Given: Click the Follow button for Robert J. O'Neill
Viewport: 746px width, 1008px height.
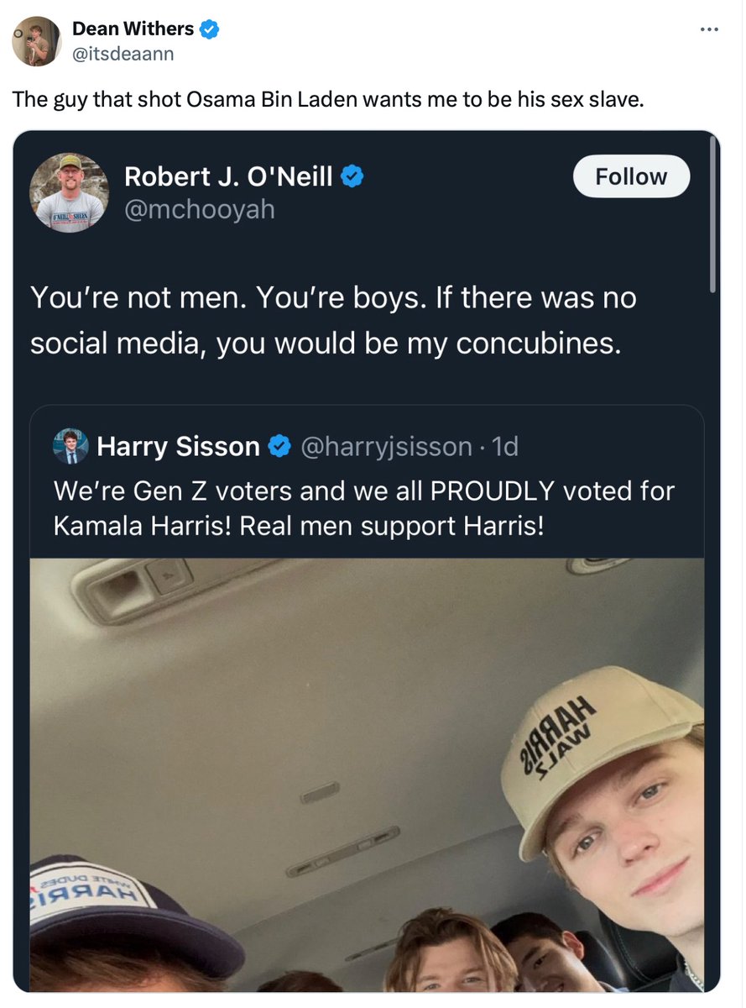Looking at the screenshot, I should pos(631,176).
